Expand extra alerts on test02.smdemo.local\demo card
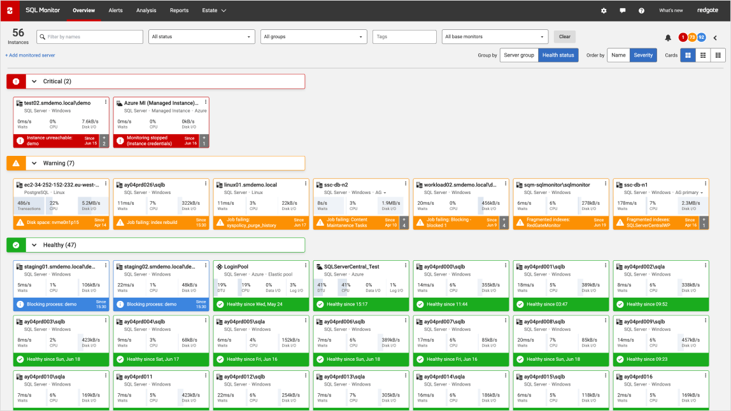This screenshot has width=731, height=411. pyautogui.click(x=104, y=141)
